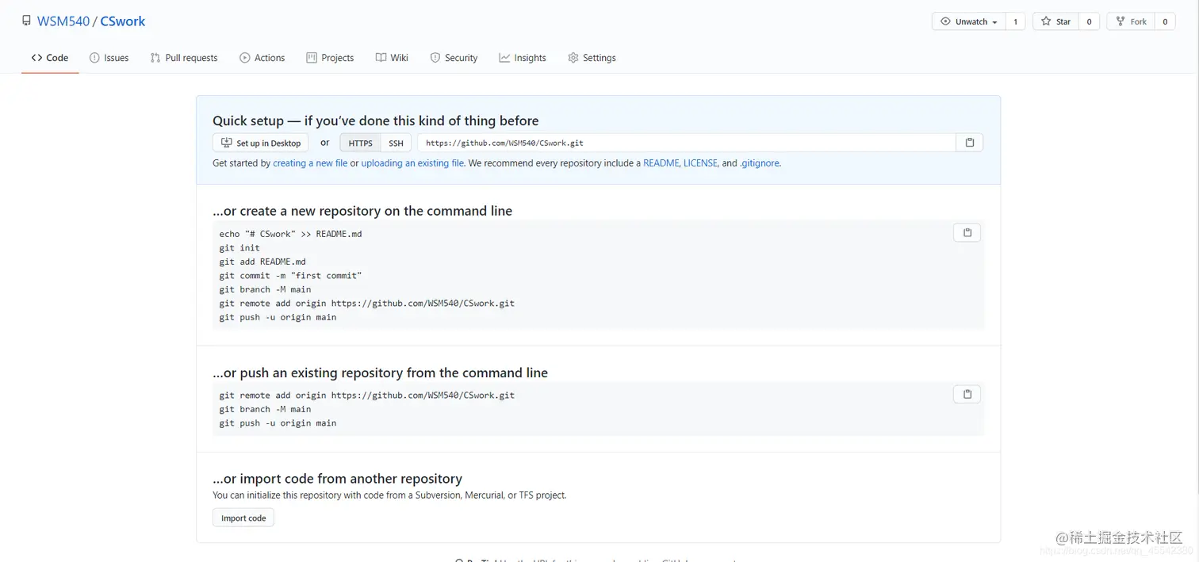Open the Issues tab
The image size is (1199, 562).
pyautogui.click(x=109, y=58)
